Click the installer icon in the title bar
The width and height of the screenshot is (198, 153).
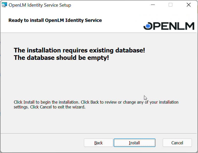click(x=4, y=5)
